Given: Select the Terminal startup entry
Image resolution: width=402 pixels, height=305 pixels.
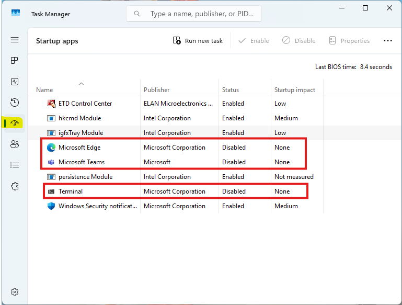Looking at the screenshot, I should coord(71,191).
